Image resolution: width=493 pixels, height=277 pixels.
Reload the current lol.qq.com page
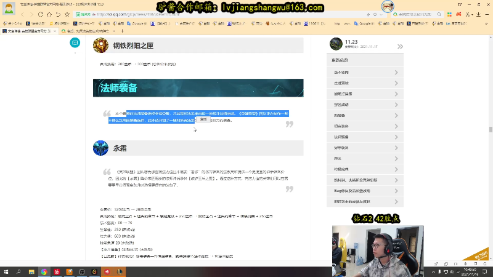(40, 14)
